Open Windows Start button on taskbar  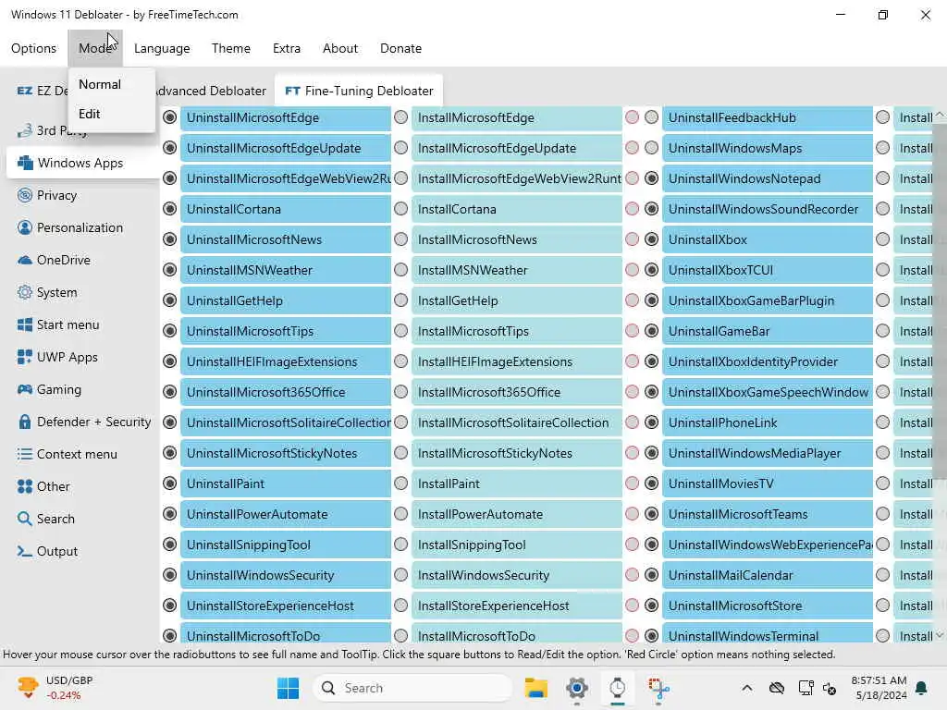(289, 688)
